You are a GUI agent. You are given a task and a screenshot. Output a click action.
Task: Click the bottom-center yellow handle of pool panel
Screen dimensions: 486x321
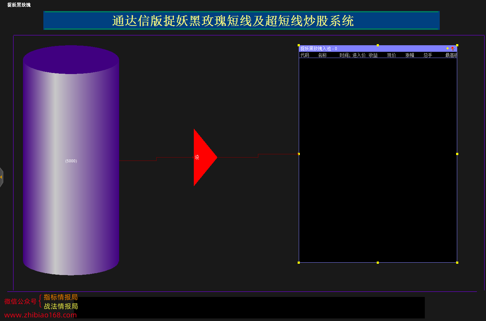click(x=378, y=263)
